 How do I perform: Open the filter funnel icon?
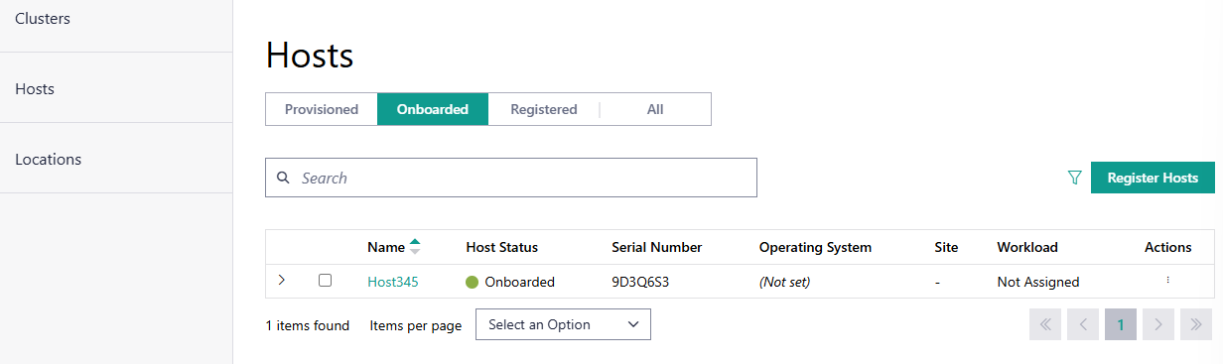pos(1074,178)
